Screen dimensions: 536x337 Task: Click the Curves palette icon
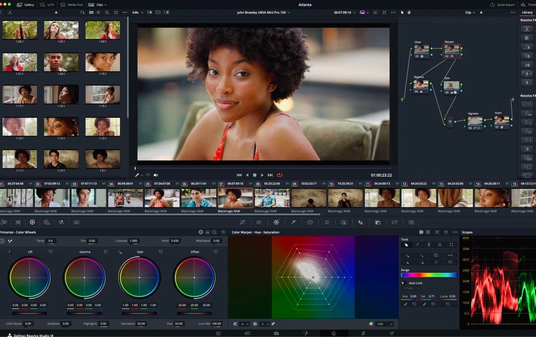point(243,223)
